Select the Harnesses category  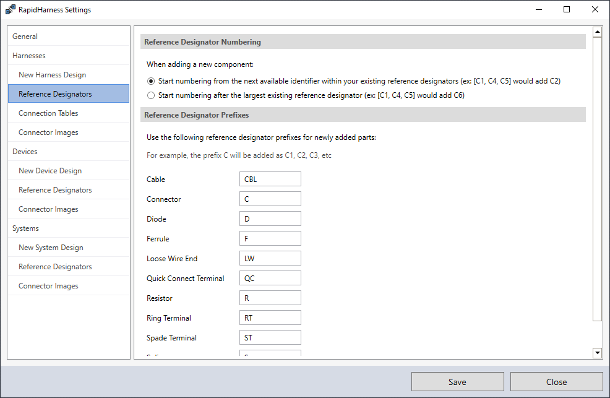coord(69,56)
